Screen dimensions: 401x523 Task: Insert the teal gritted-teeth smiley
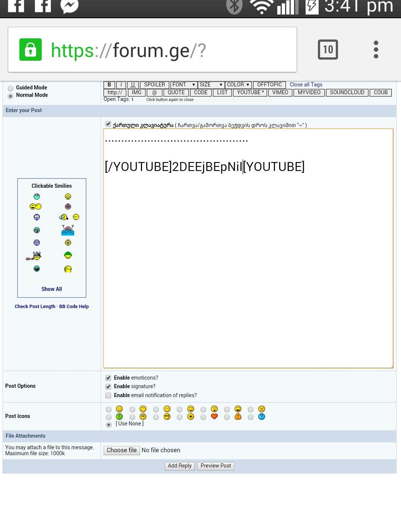pos(37,230)
